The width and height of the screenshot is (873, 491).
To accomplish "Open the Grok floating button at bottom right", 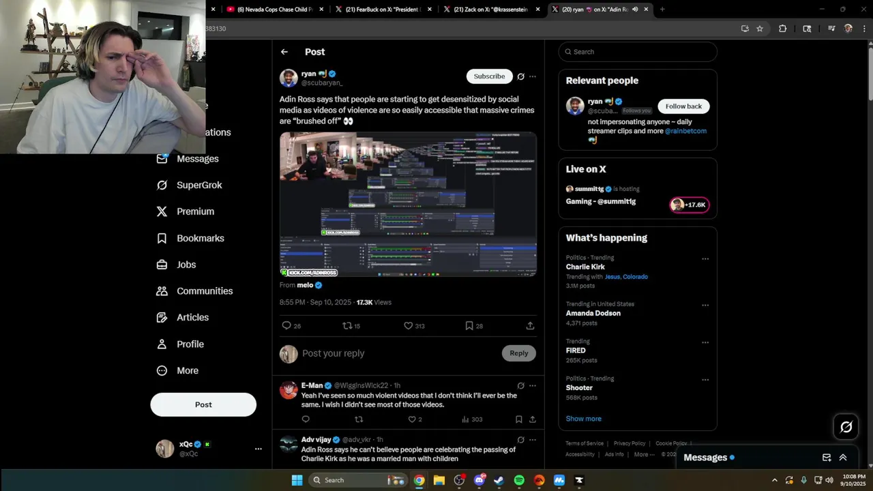I will tap(846, 427).
